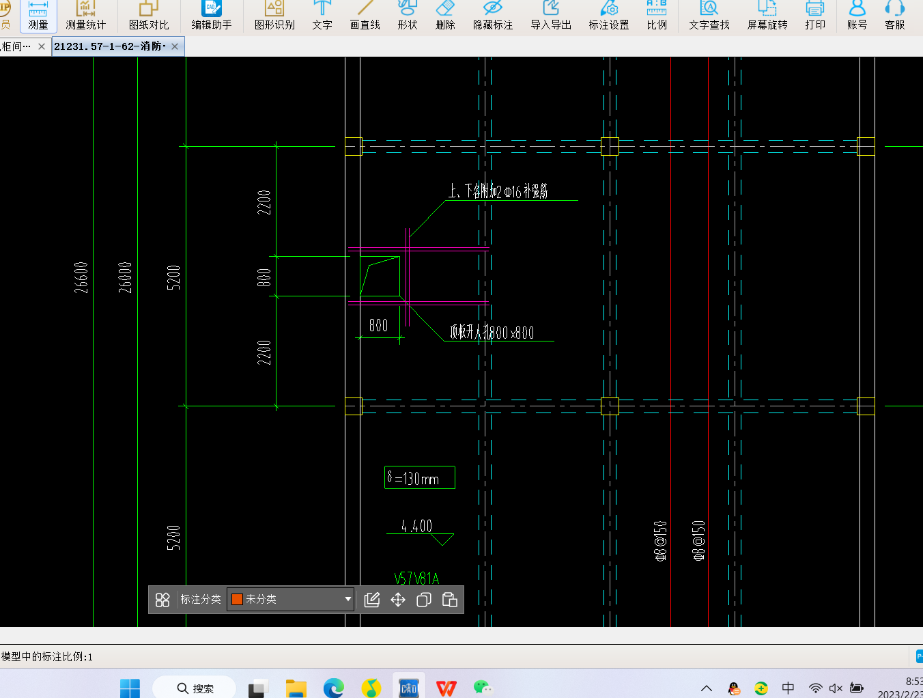The image size is (923, 698).
Task: Click the four-squares grid icon in annotation bar
Action: [162, 600]
